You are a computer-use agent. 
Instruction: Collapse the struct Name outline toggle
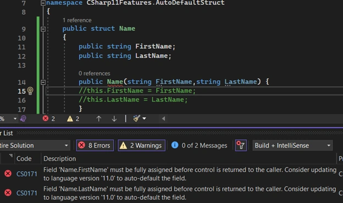tap(43, 29)
